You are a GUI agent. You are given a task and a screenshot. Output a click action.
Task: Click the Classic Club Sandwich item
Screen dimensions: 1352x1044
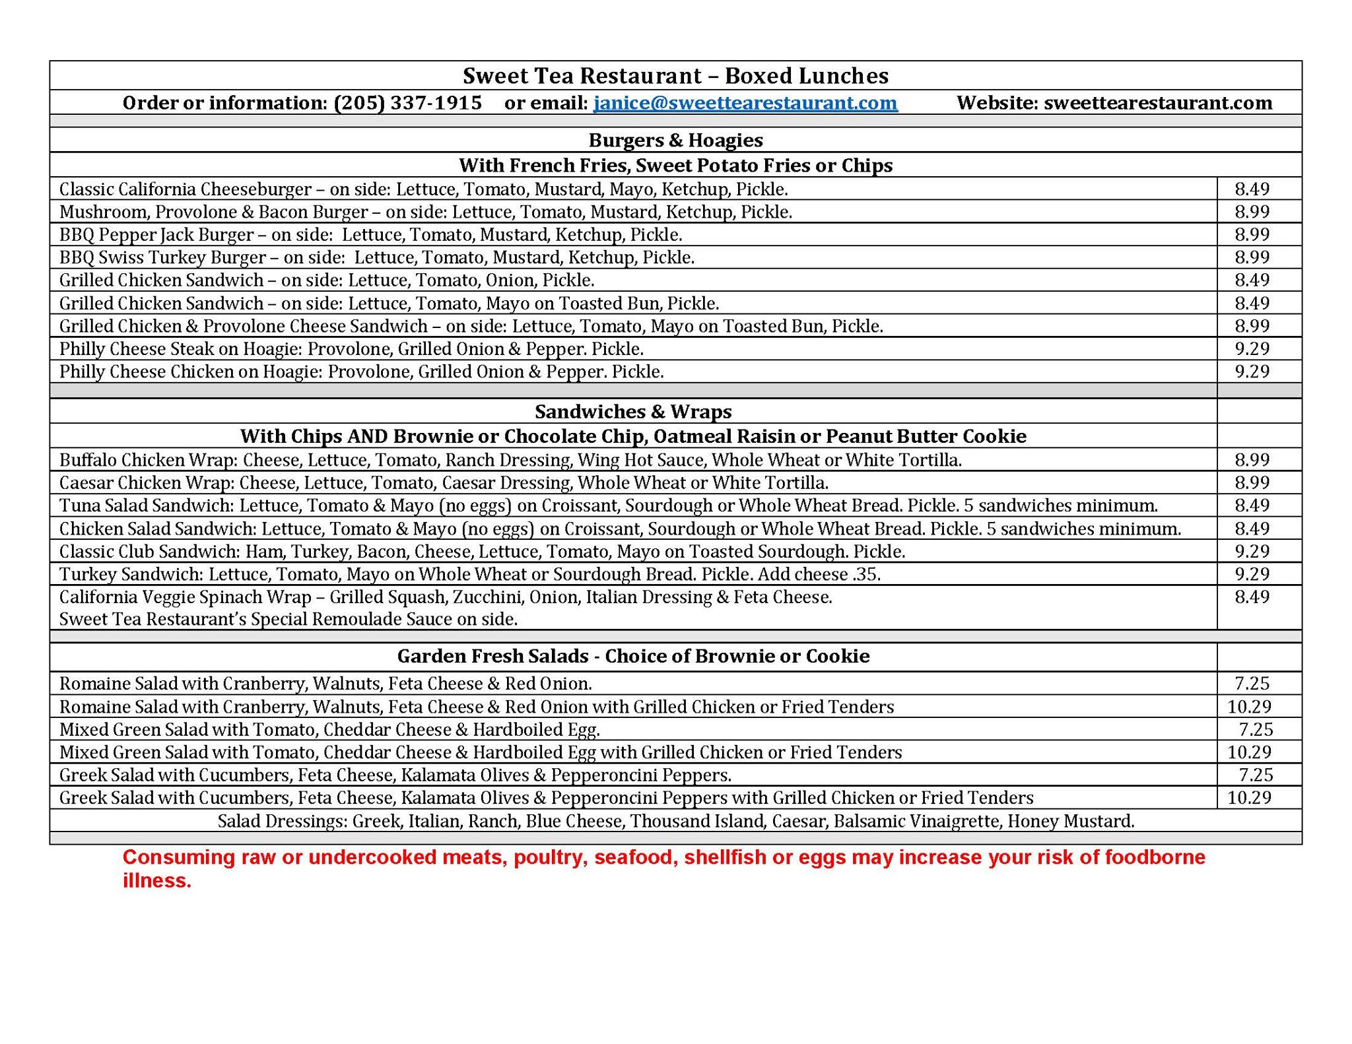482,552
